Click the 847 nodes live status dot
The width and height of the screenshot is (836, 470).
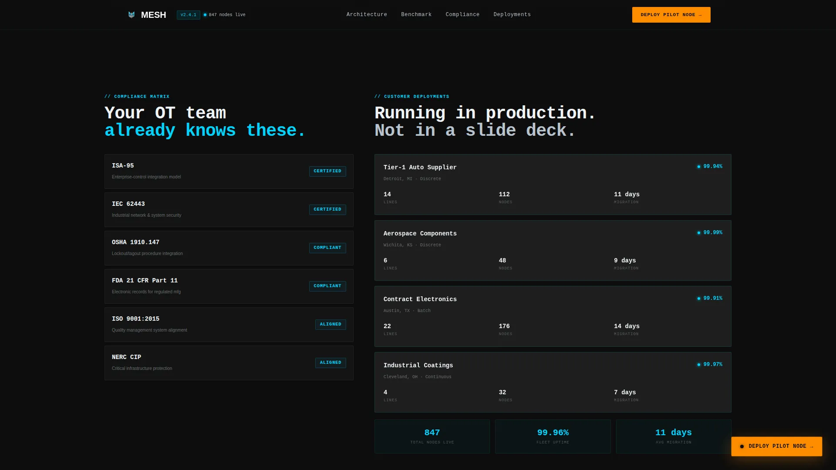pyautogui.click(x=205, y=15)
